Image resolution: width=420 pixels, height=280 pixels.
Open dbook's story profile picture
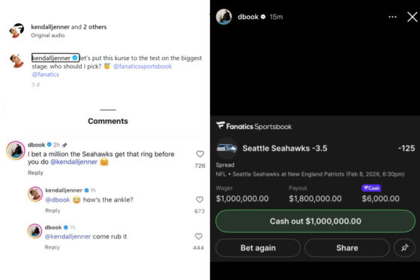point(224,17)
